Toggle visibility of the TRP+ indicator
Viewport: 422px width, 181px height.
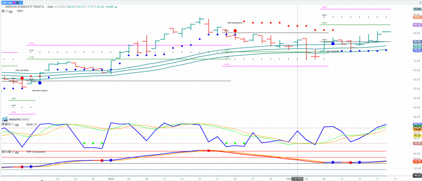(x=12, y=12)
